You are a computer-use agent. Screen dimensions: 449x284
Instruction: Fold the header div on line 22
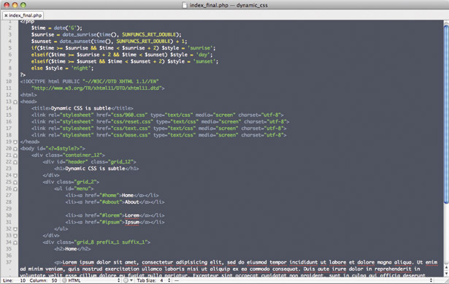[x=15, y=162]
